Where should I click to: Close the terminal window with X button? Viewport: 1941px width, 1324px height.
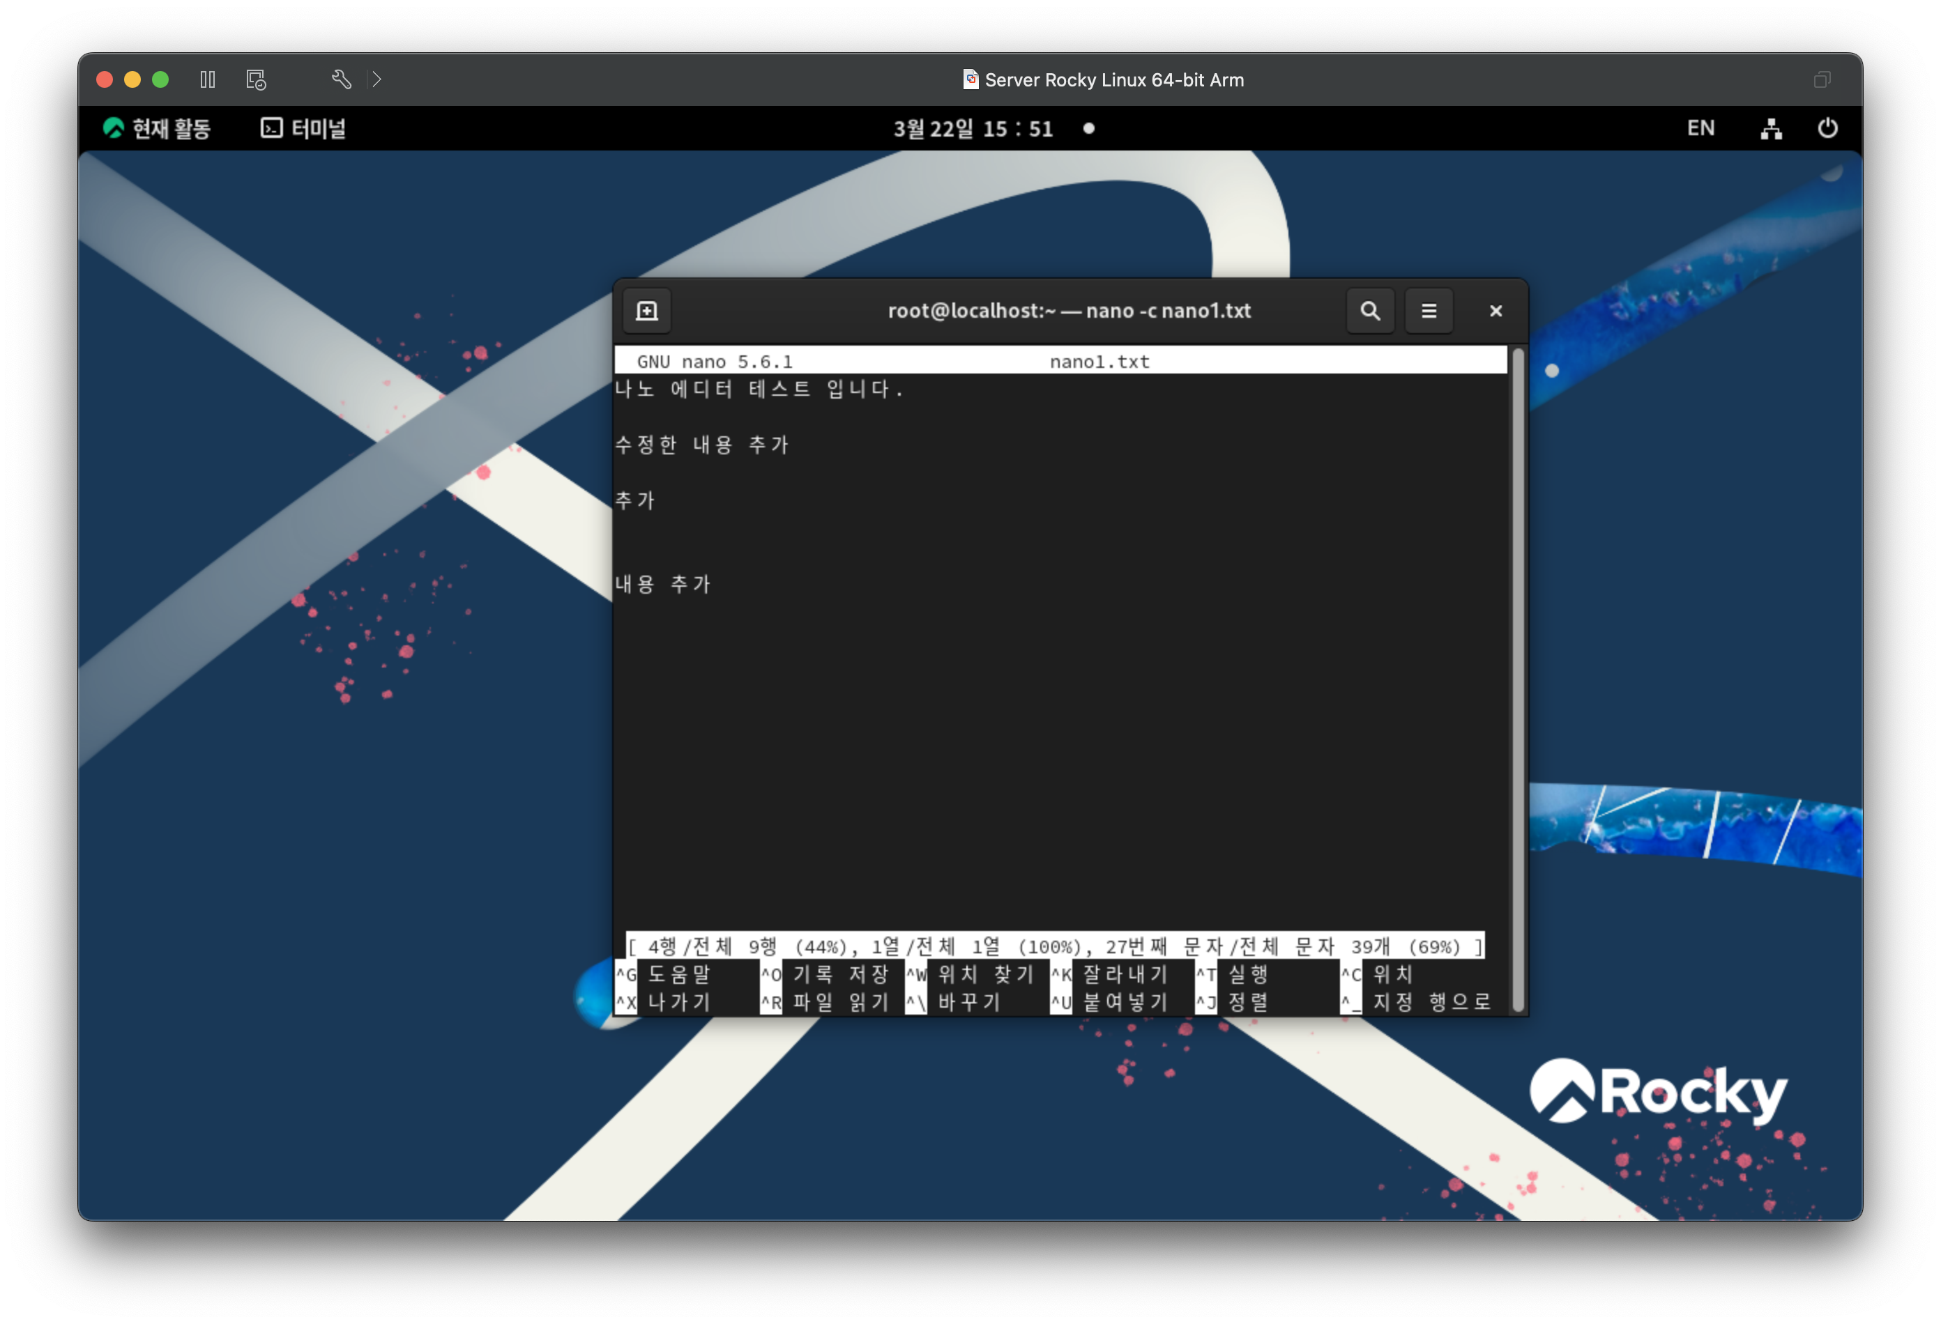[1495, 311]
